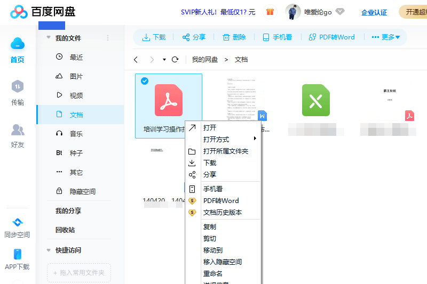
Task: Click the Baidu Netdisk logo
Action: click(x=43, y=12)
